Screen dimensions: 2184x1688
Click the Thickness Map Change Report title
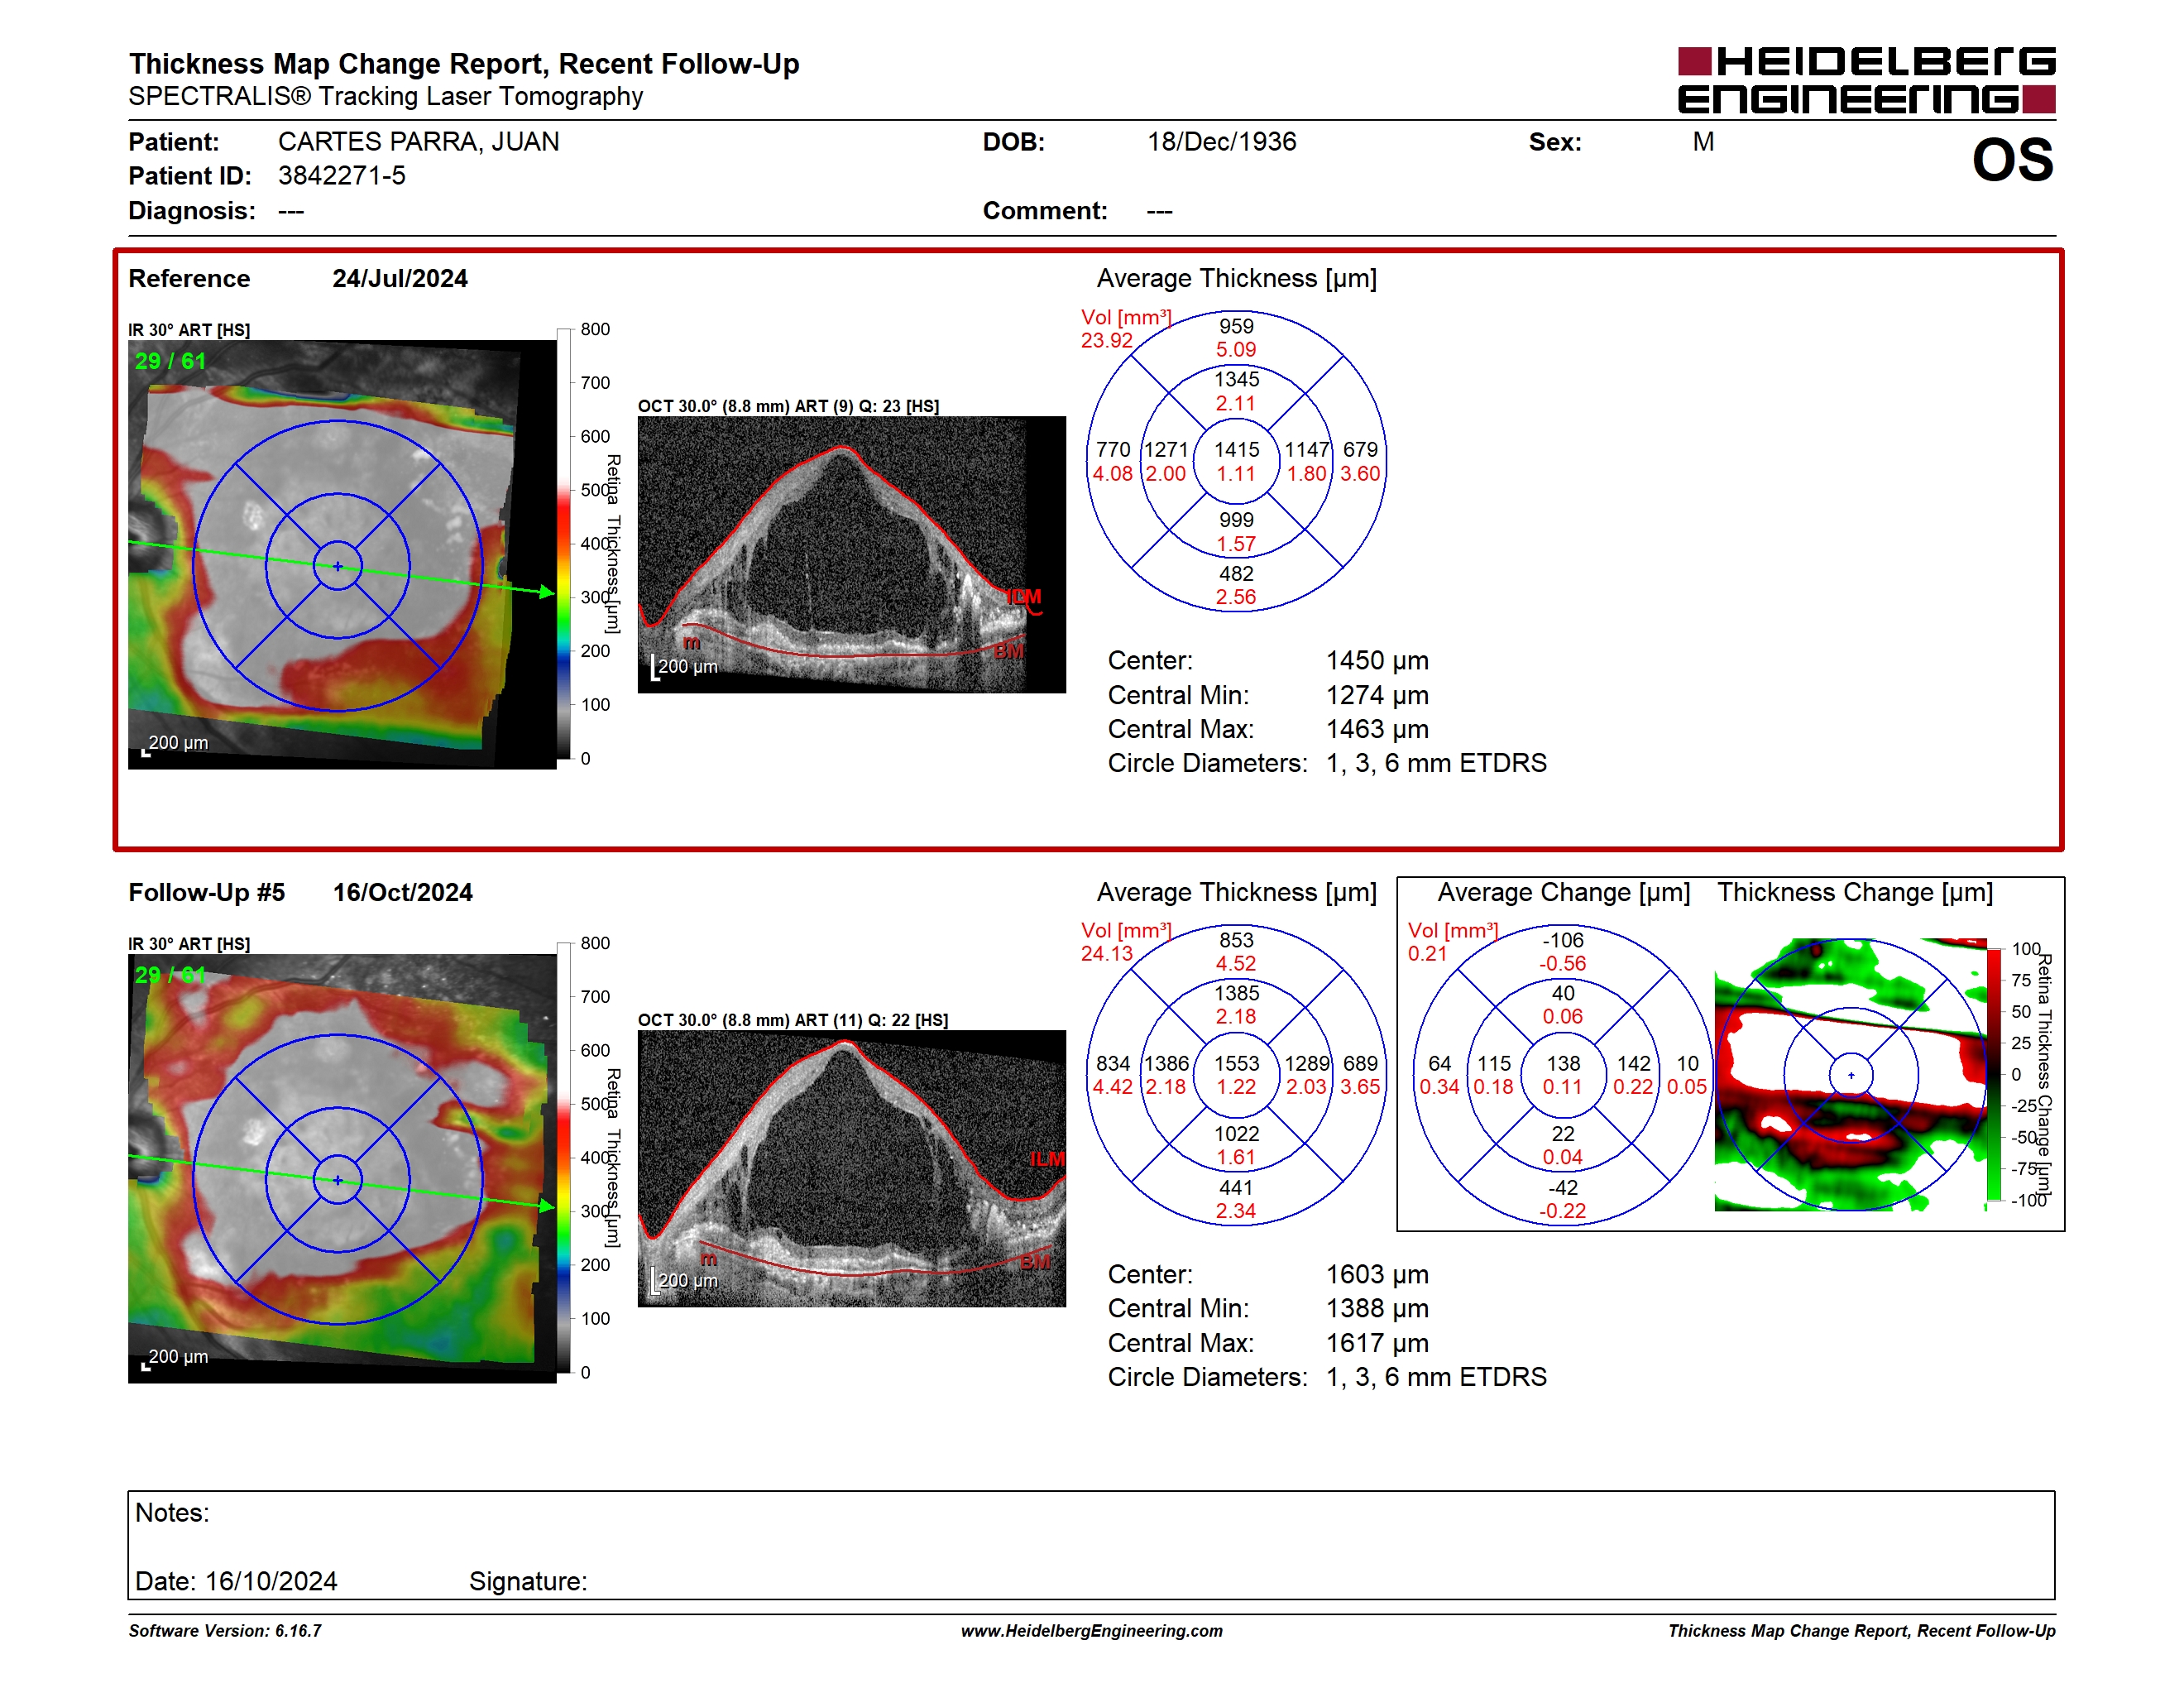[464, 64]
